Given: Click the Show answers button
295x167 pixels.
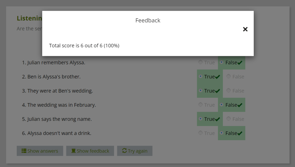Looking at the screenshot, I should pyautogui.click(x=40, y=151).
